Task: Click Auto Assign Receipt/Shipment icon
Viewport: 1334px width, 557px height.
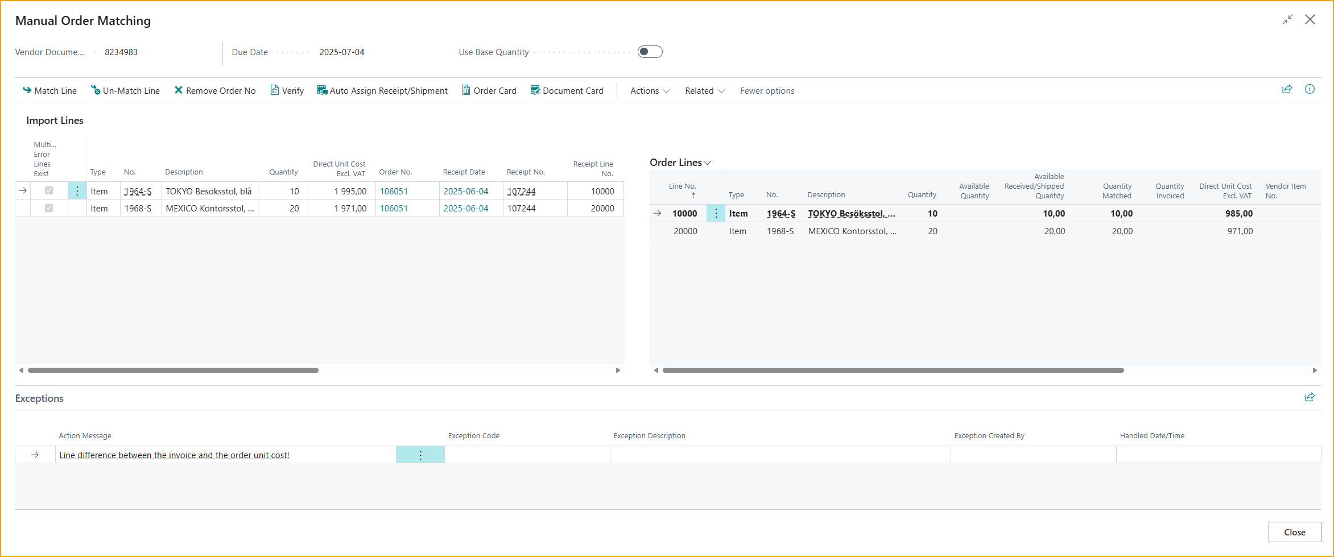Action: pos(322,90)
